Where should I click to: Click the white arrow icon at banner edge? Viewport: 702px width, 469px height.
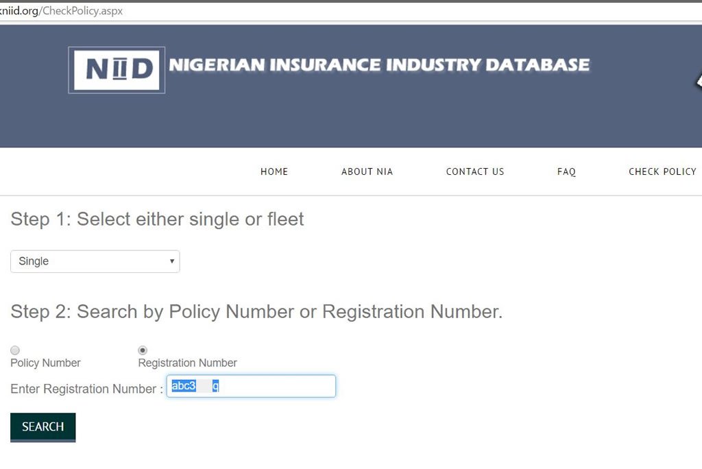(699, 81)
